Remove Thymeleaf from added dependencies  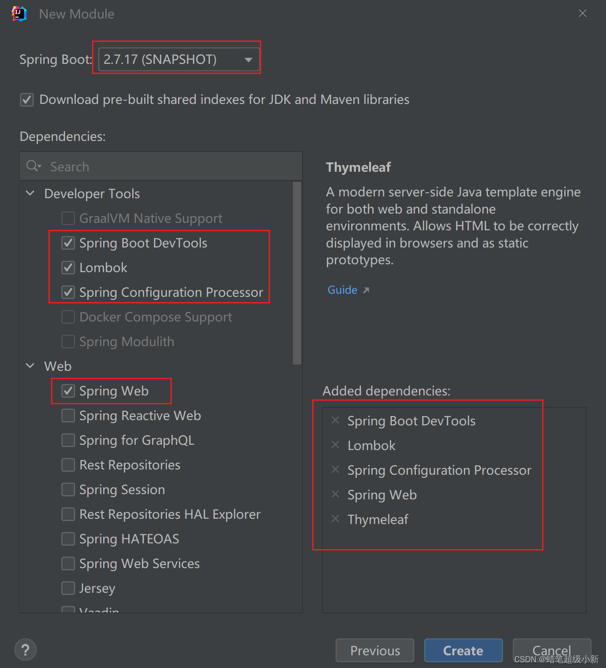(335, 519)
